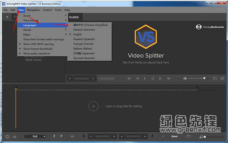Image resolution: width=228 pixels, height=143 pixels.
Task: Click the audio track speaker icon on bottom toolbar
Action: [14, 137]
